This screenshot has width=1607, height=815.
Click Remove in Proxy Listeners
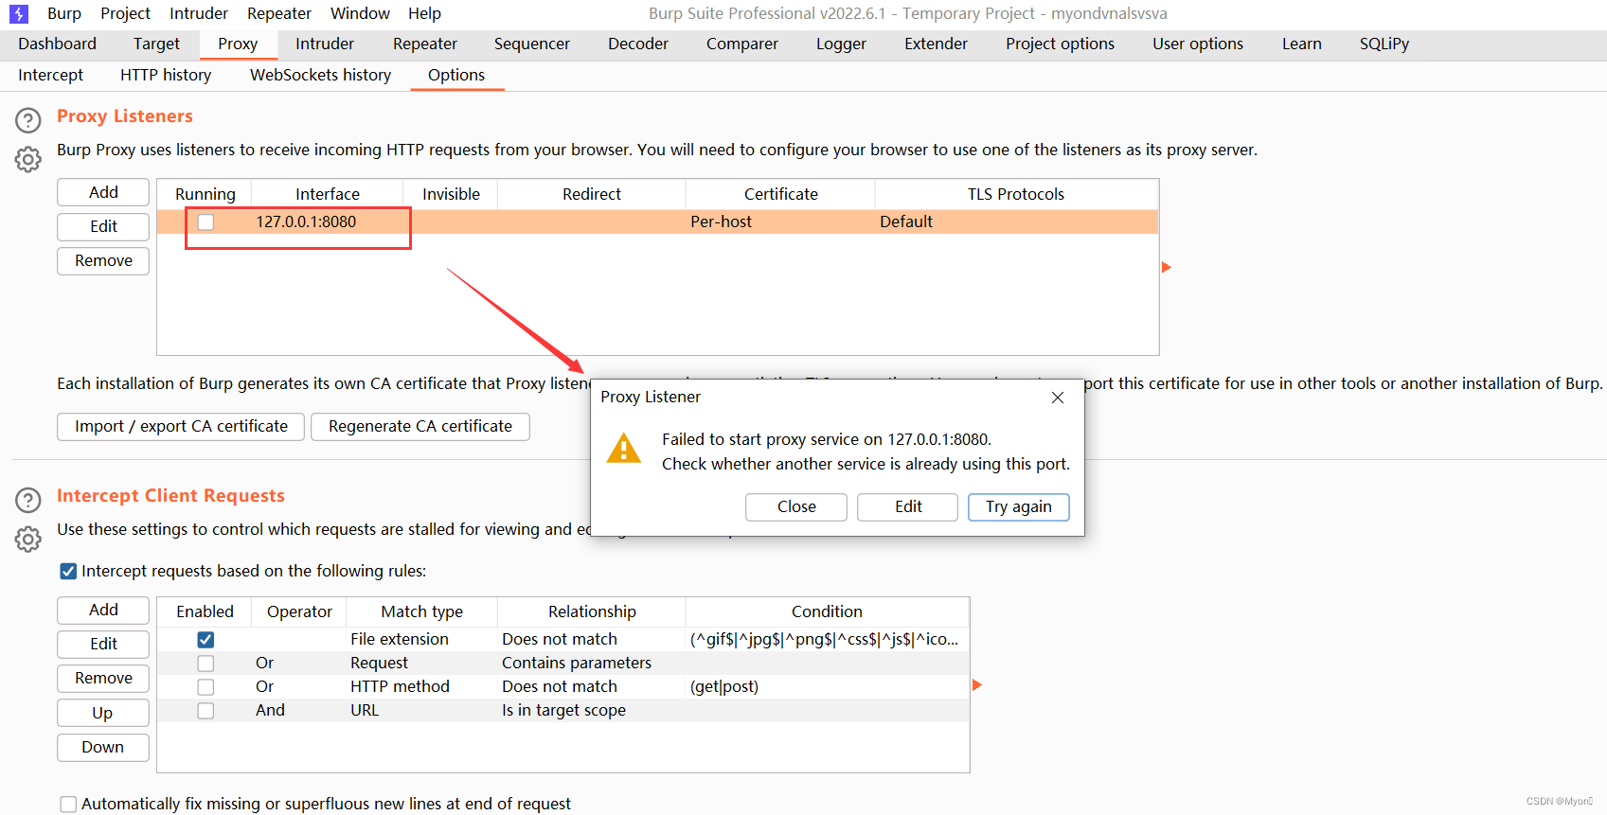pos(103,260)
